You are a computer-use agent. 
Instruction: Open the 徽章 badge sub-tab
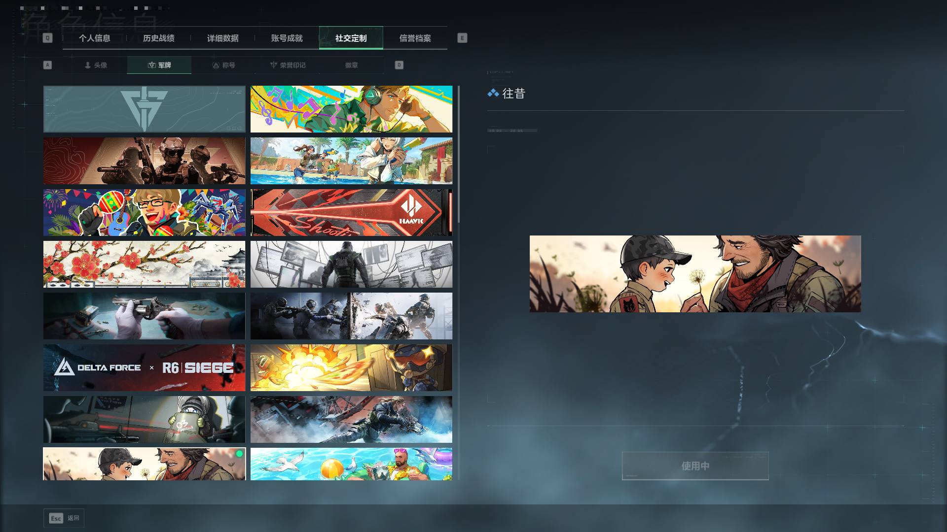pyautogui.click(x=352, y=65)
